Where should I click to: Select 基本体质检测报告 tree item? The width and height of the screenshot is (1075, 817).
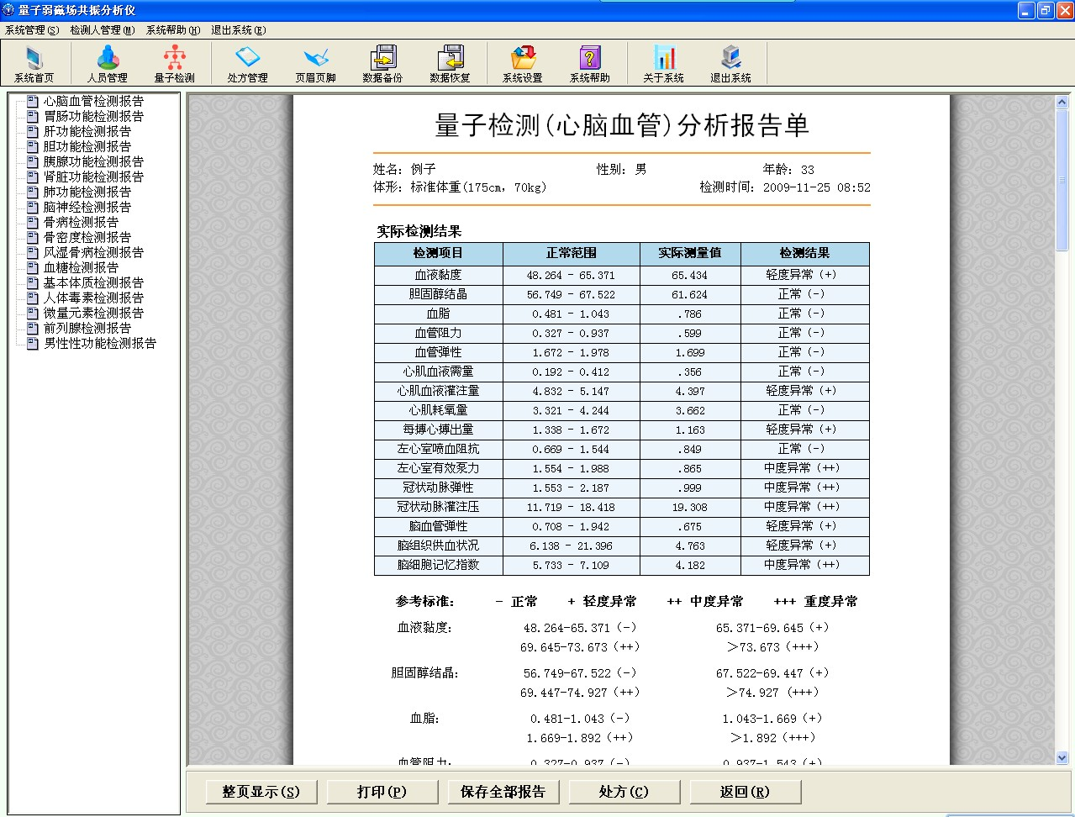click(93, 282)
